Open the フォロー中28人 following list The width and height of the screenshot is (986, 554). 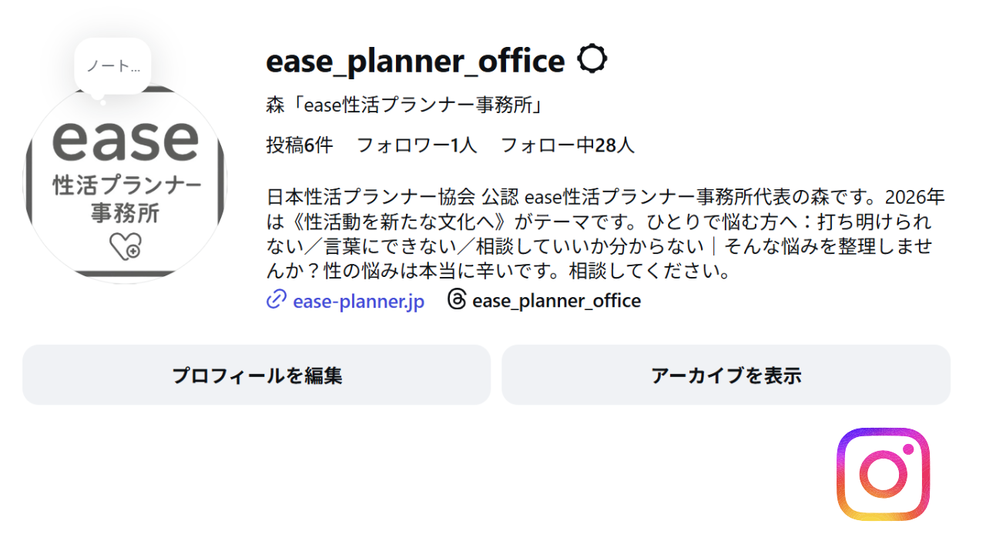[568, 145]
